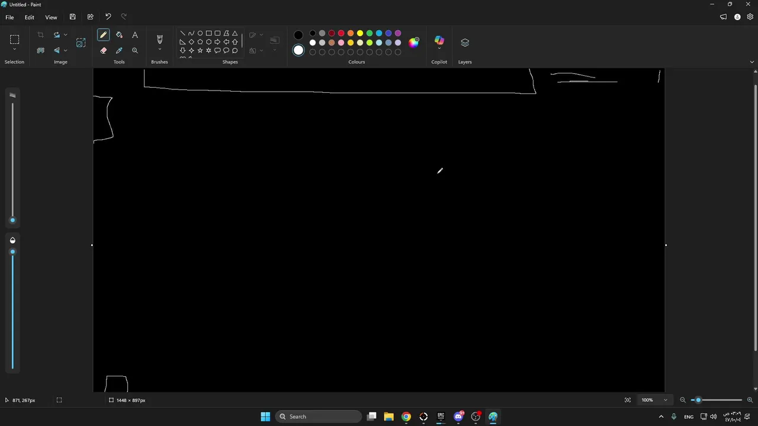
Task: Expand the Rotate dropdown arrow
Action: 65,35
